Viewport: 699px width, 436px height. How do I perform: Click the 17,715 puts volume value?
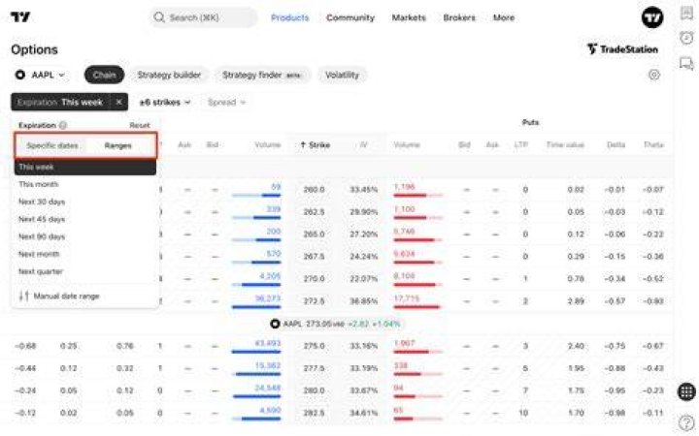(x=406, y=298)
